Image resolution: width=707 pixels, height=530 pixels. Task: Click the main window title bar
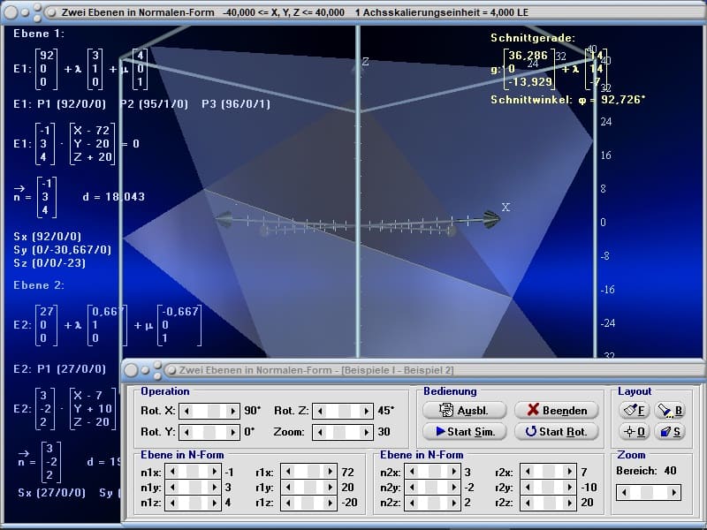(353, 12)
